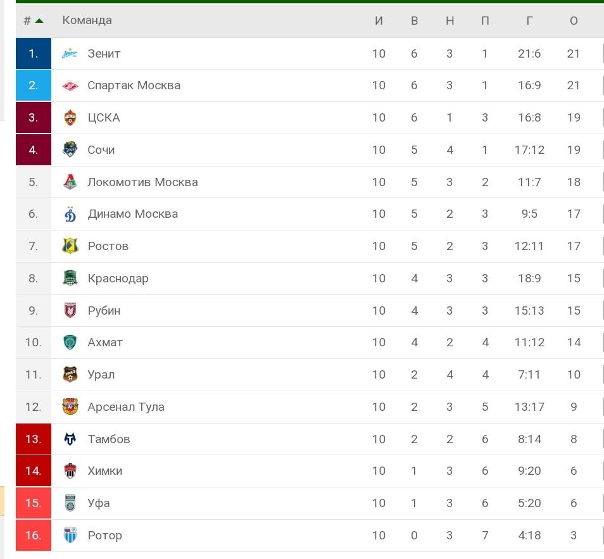This screenshot has height=559, width=604.
Task: Sort by goals column Г
Action: (529, 20)
